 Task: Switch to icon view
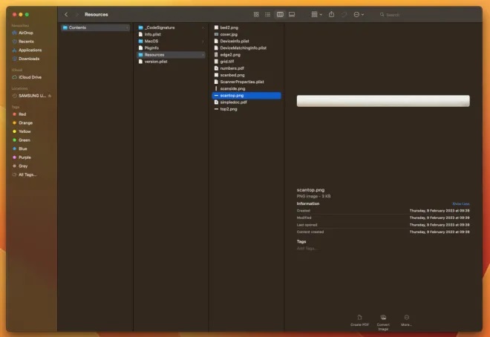tap(256, 14)
